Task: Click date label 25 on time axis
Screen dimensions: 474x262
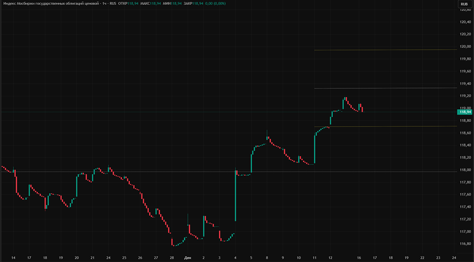Action: pyautogui.click(x=124, y=258)
